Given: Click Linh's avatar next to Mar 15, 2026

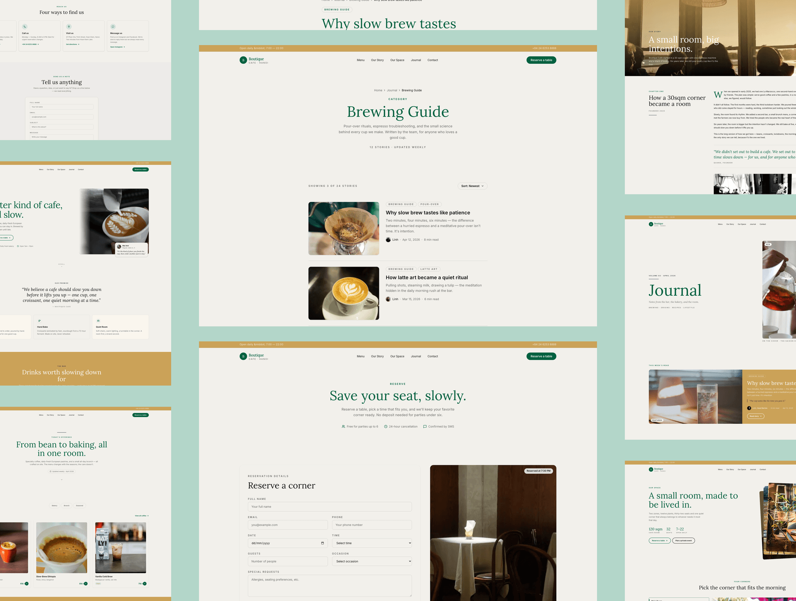Looking at the screenshot, I should (x=388, y=299).
